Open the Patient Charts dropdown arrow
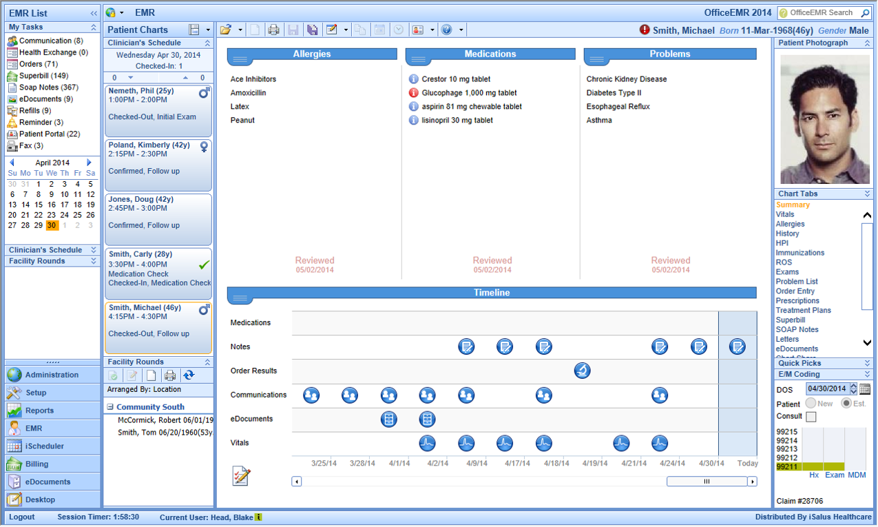The image size is (878, 527). point(208,30)
